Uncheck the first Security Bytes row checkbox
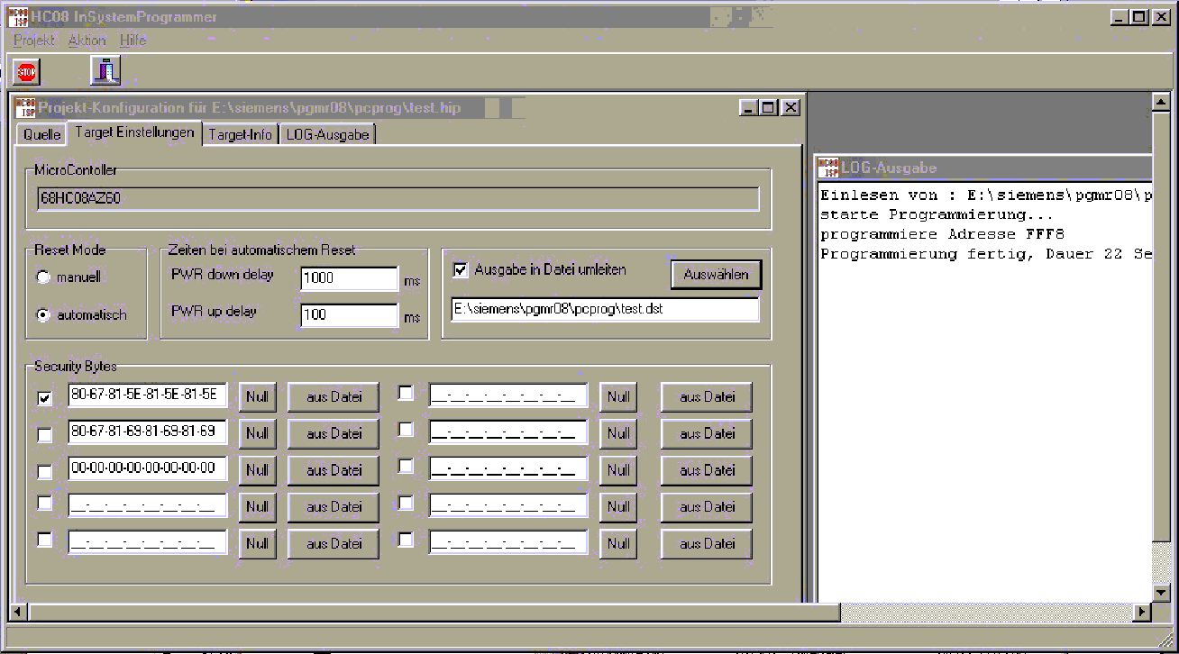 click(44, 397)
